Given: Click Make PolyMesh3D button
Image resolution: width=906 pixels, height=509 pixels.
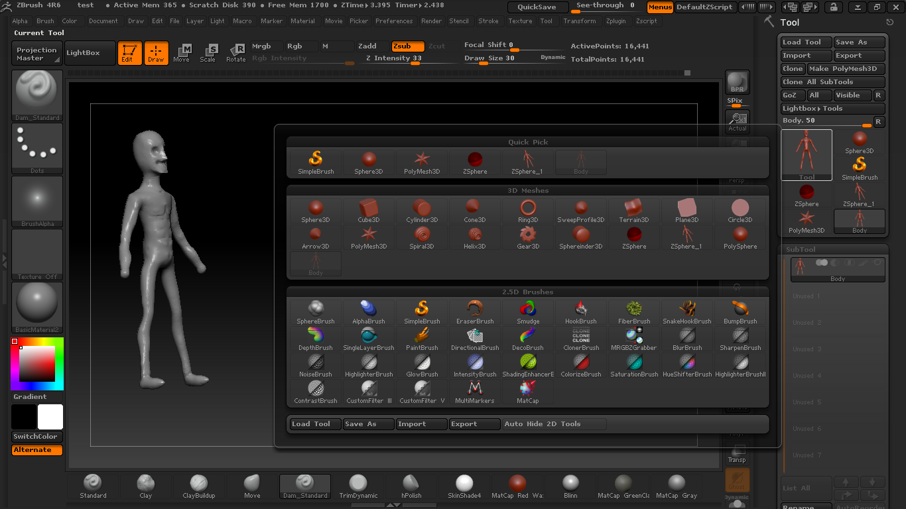Looking at the screenshot, I should point(846,69).
